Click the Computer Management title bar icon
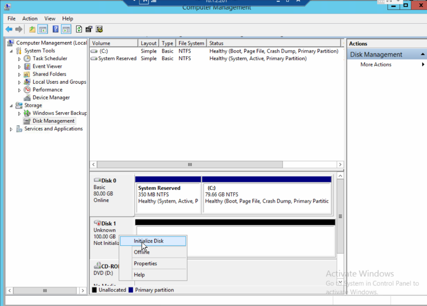Viewport: 427px width, 306px height. pos(8,7)
